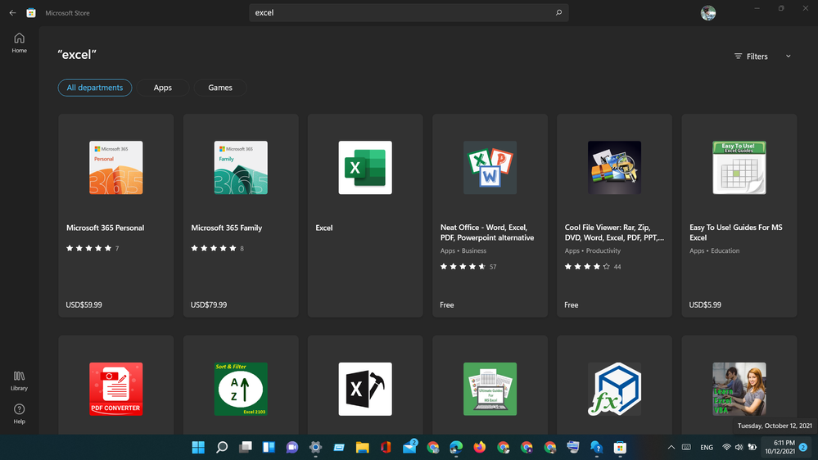
Task: Open Neat Office app icon
Action: tap(490, 168)
